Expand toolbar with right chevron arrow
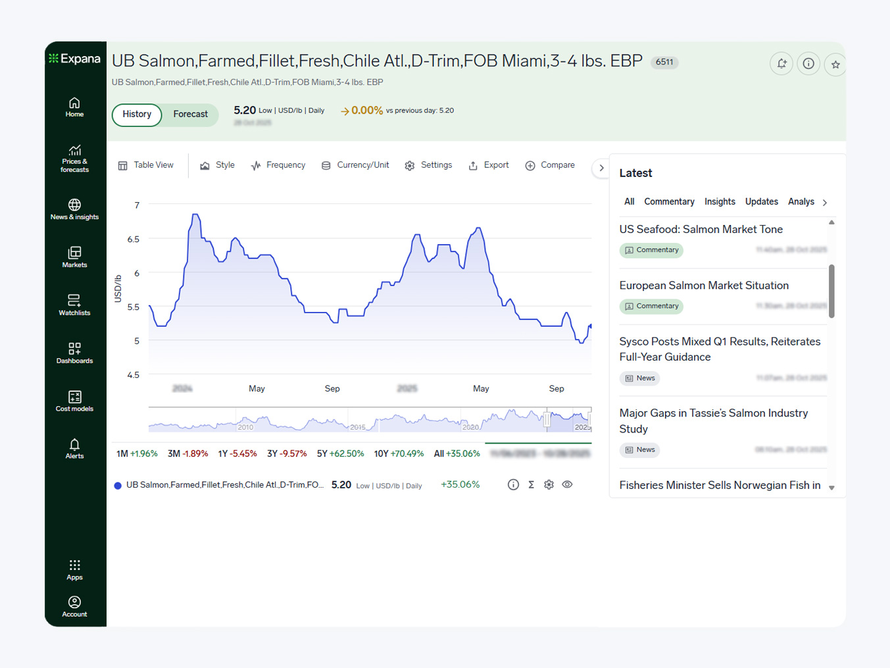The image size is (890, 668). pyautogui.click(x=601, y=168)
